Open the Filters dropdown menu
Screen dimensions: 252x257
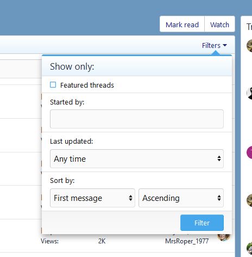pos(215,45)
